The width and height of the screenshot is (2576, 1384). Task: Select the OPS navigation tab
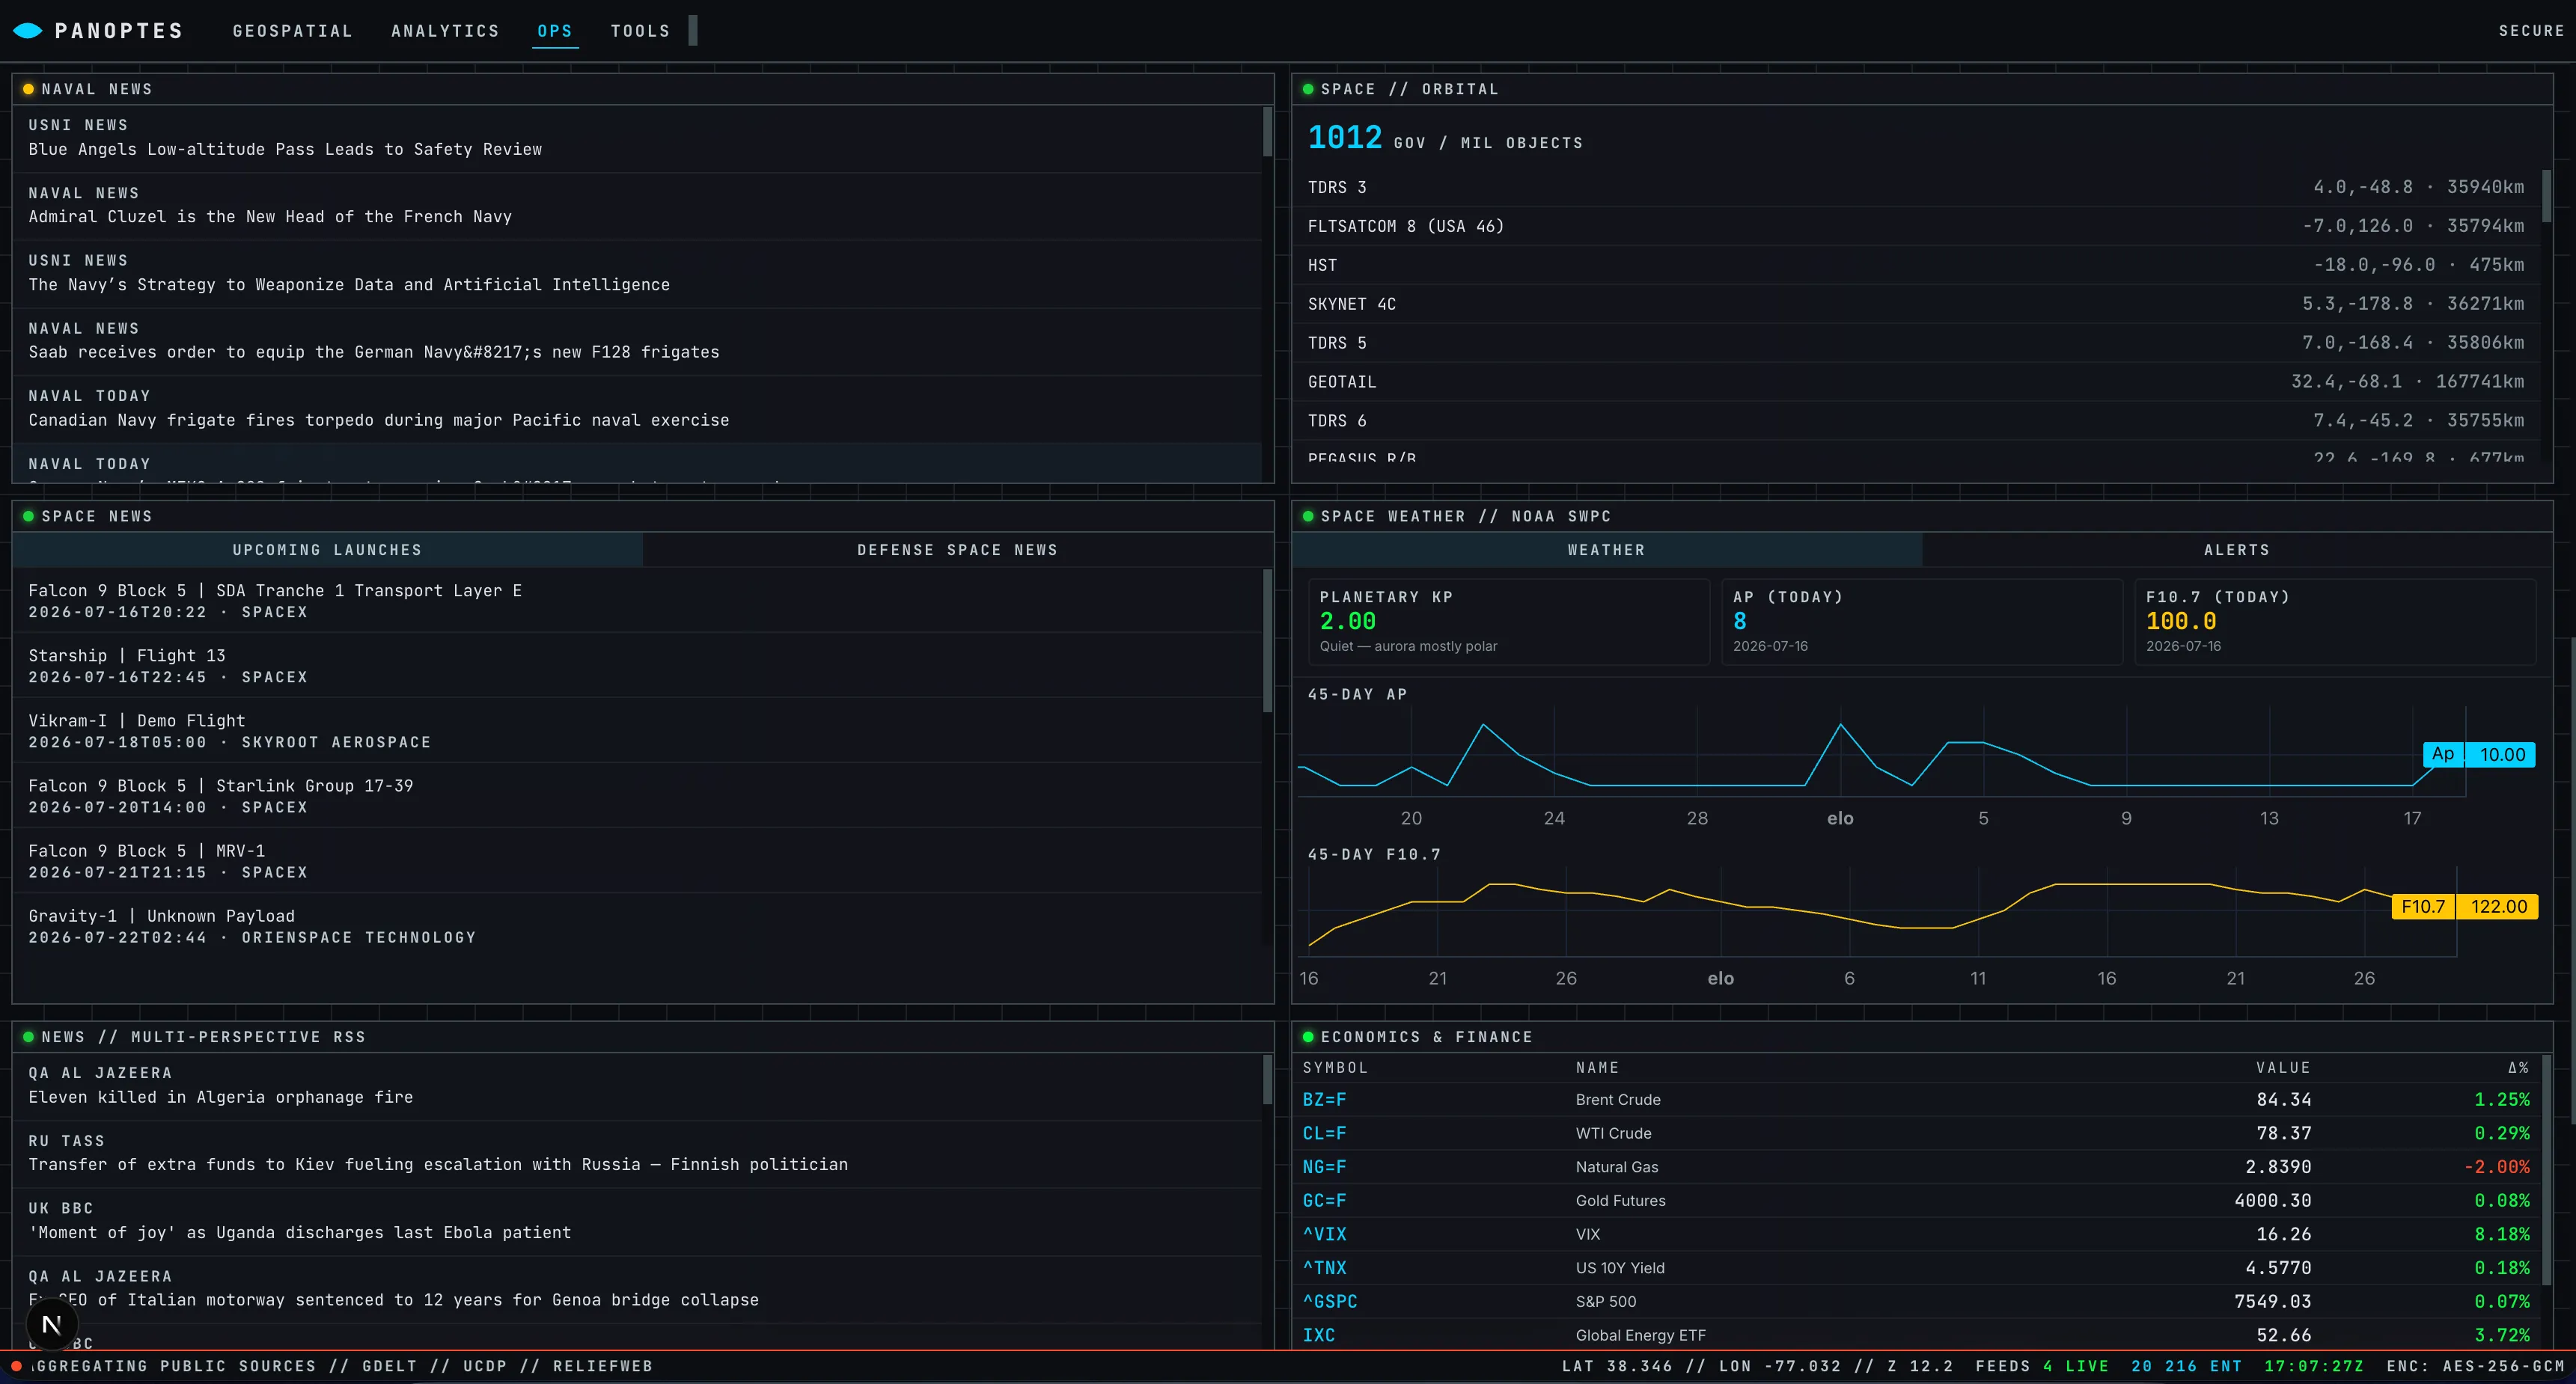555,31
